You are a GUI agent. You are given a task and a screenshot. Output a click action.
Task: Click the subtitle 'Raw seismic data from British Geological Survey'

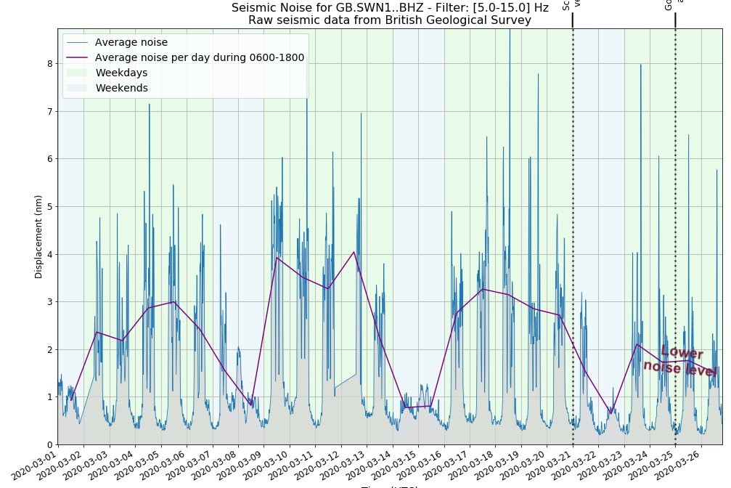pyautogui.click(x=390, y=20)
